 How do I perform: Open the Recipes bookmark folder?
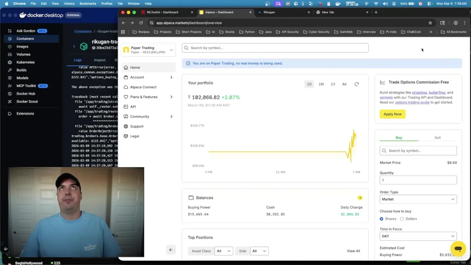tap(141, 32)
